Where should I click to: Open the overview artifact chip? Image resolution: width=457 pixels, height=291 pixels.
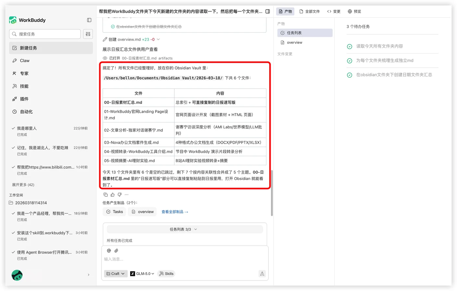142,212
